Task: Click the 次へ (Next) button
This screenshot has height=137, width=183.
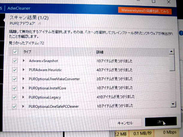Action: (161, 122)
